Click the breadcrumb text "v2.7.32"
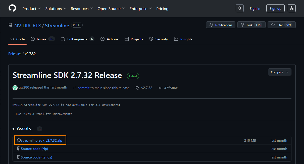304x164 pixels. [30, 54]
